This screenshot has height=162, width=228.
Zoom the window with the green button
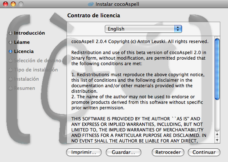(21, 4)
